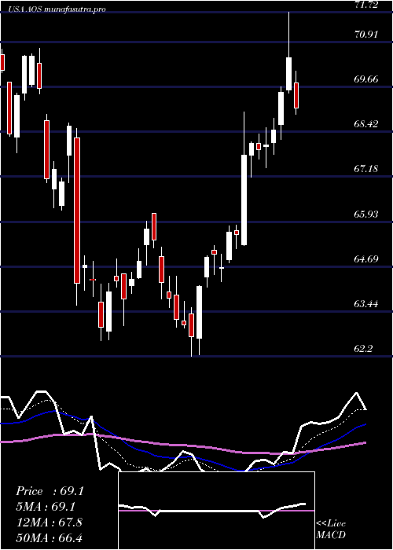This screenshot has height=550, width=393.
Task: Click the last red candlestick on the right
Action: [296, 95]
